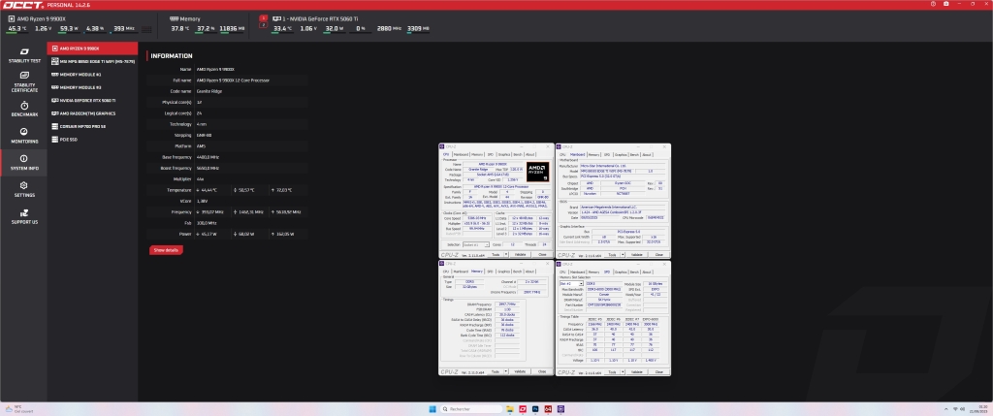Switch to Mainboard tab in CPU tab CPU-Z window
993x416 pixels.
[461, 154]
